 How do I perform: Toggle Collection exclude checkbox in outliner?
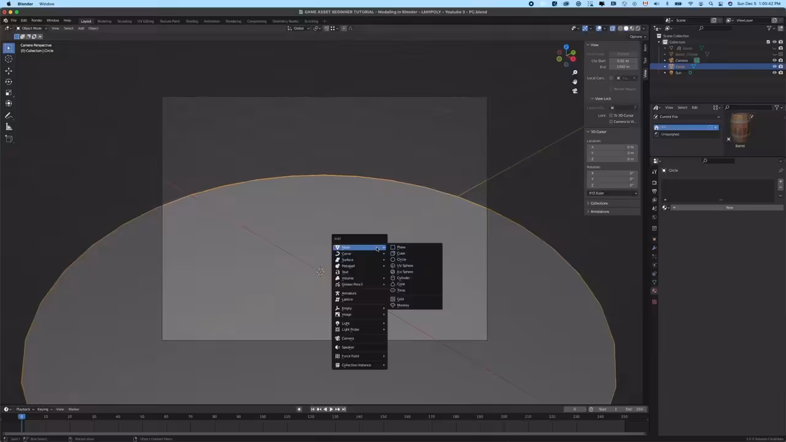pyautogui.click(x=768, y=42)
